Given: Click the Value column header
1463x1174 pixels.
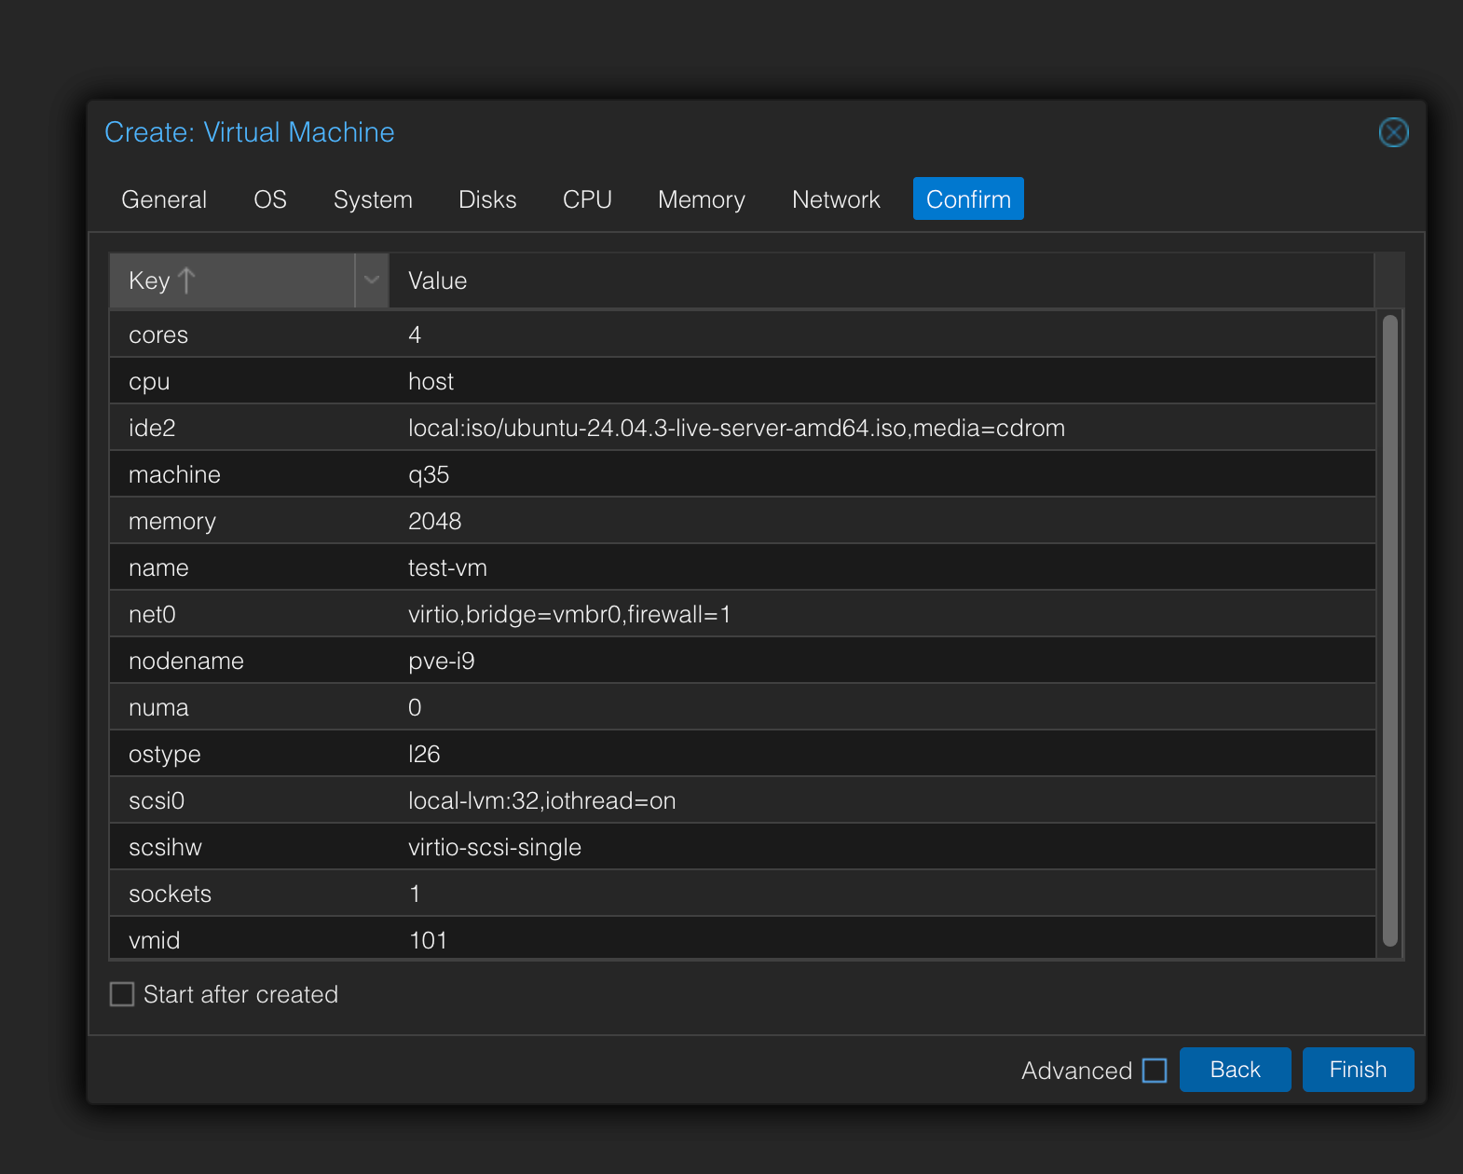Looking at the screenshot, I should (882, 280).
